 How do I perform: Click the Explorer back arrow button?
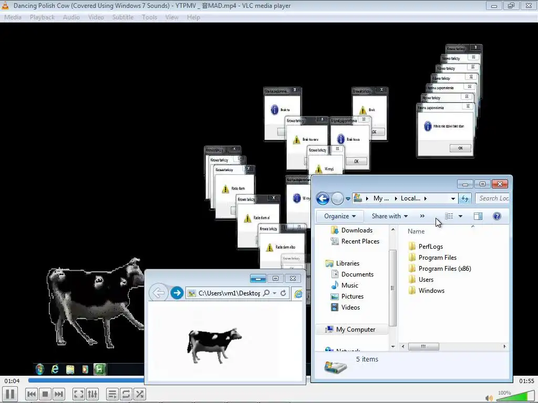tap(323, 198)
